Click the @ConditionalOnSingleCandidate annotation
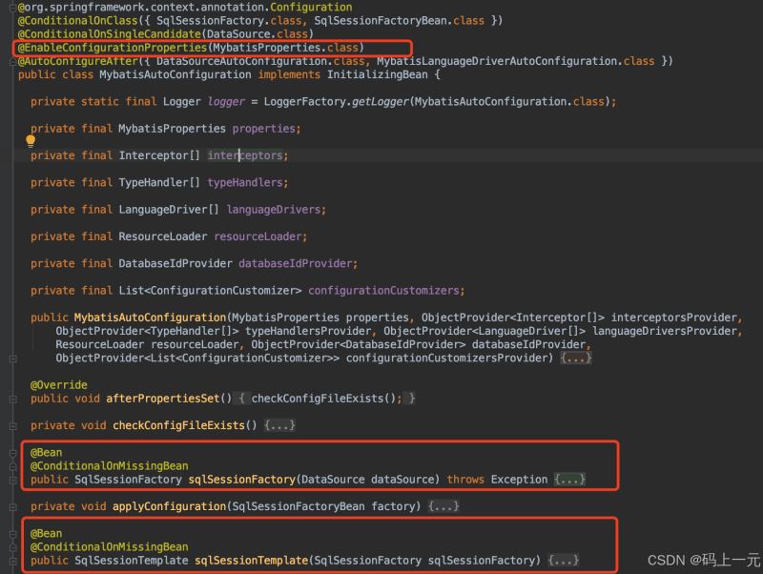Screen dimensions: 763x574 (x=110, y=34)
